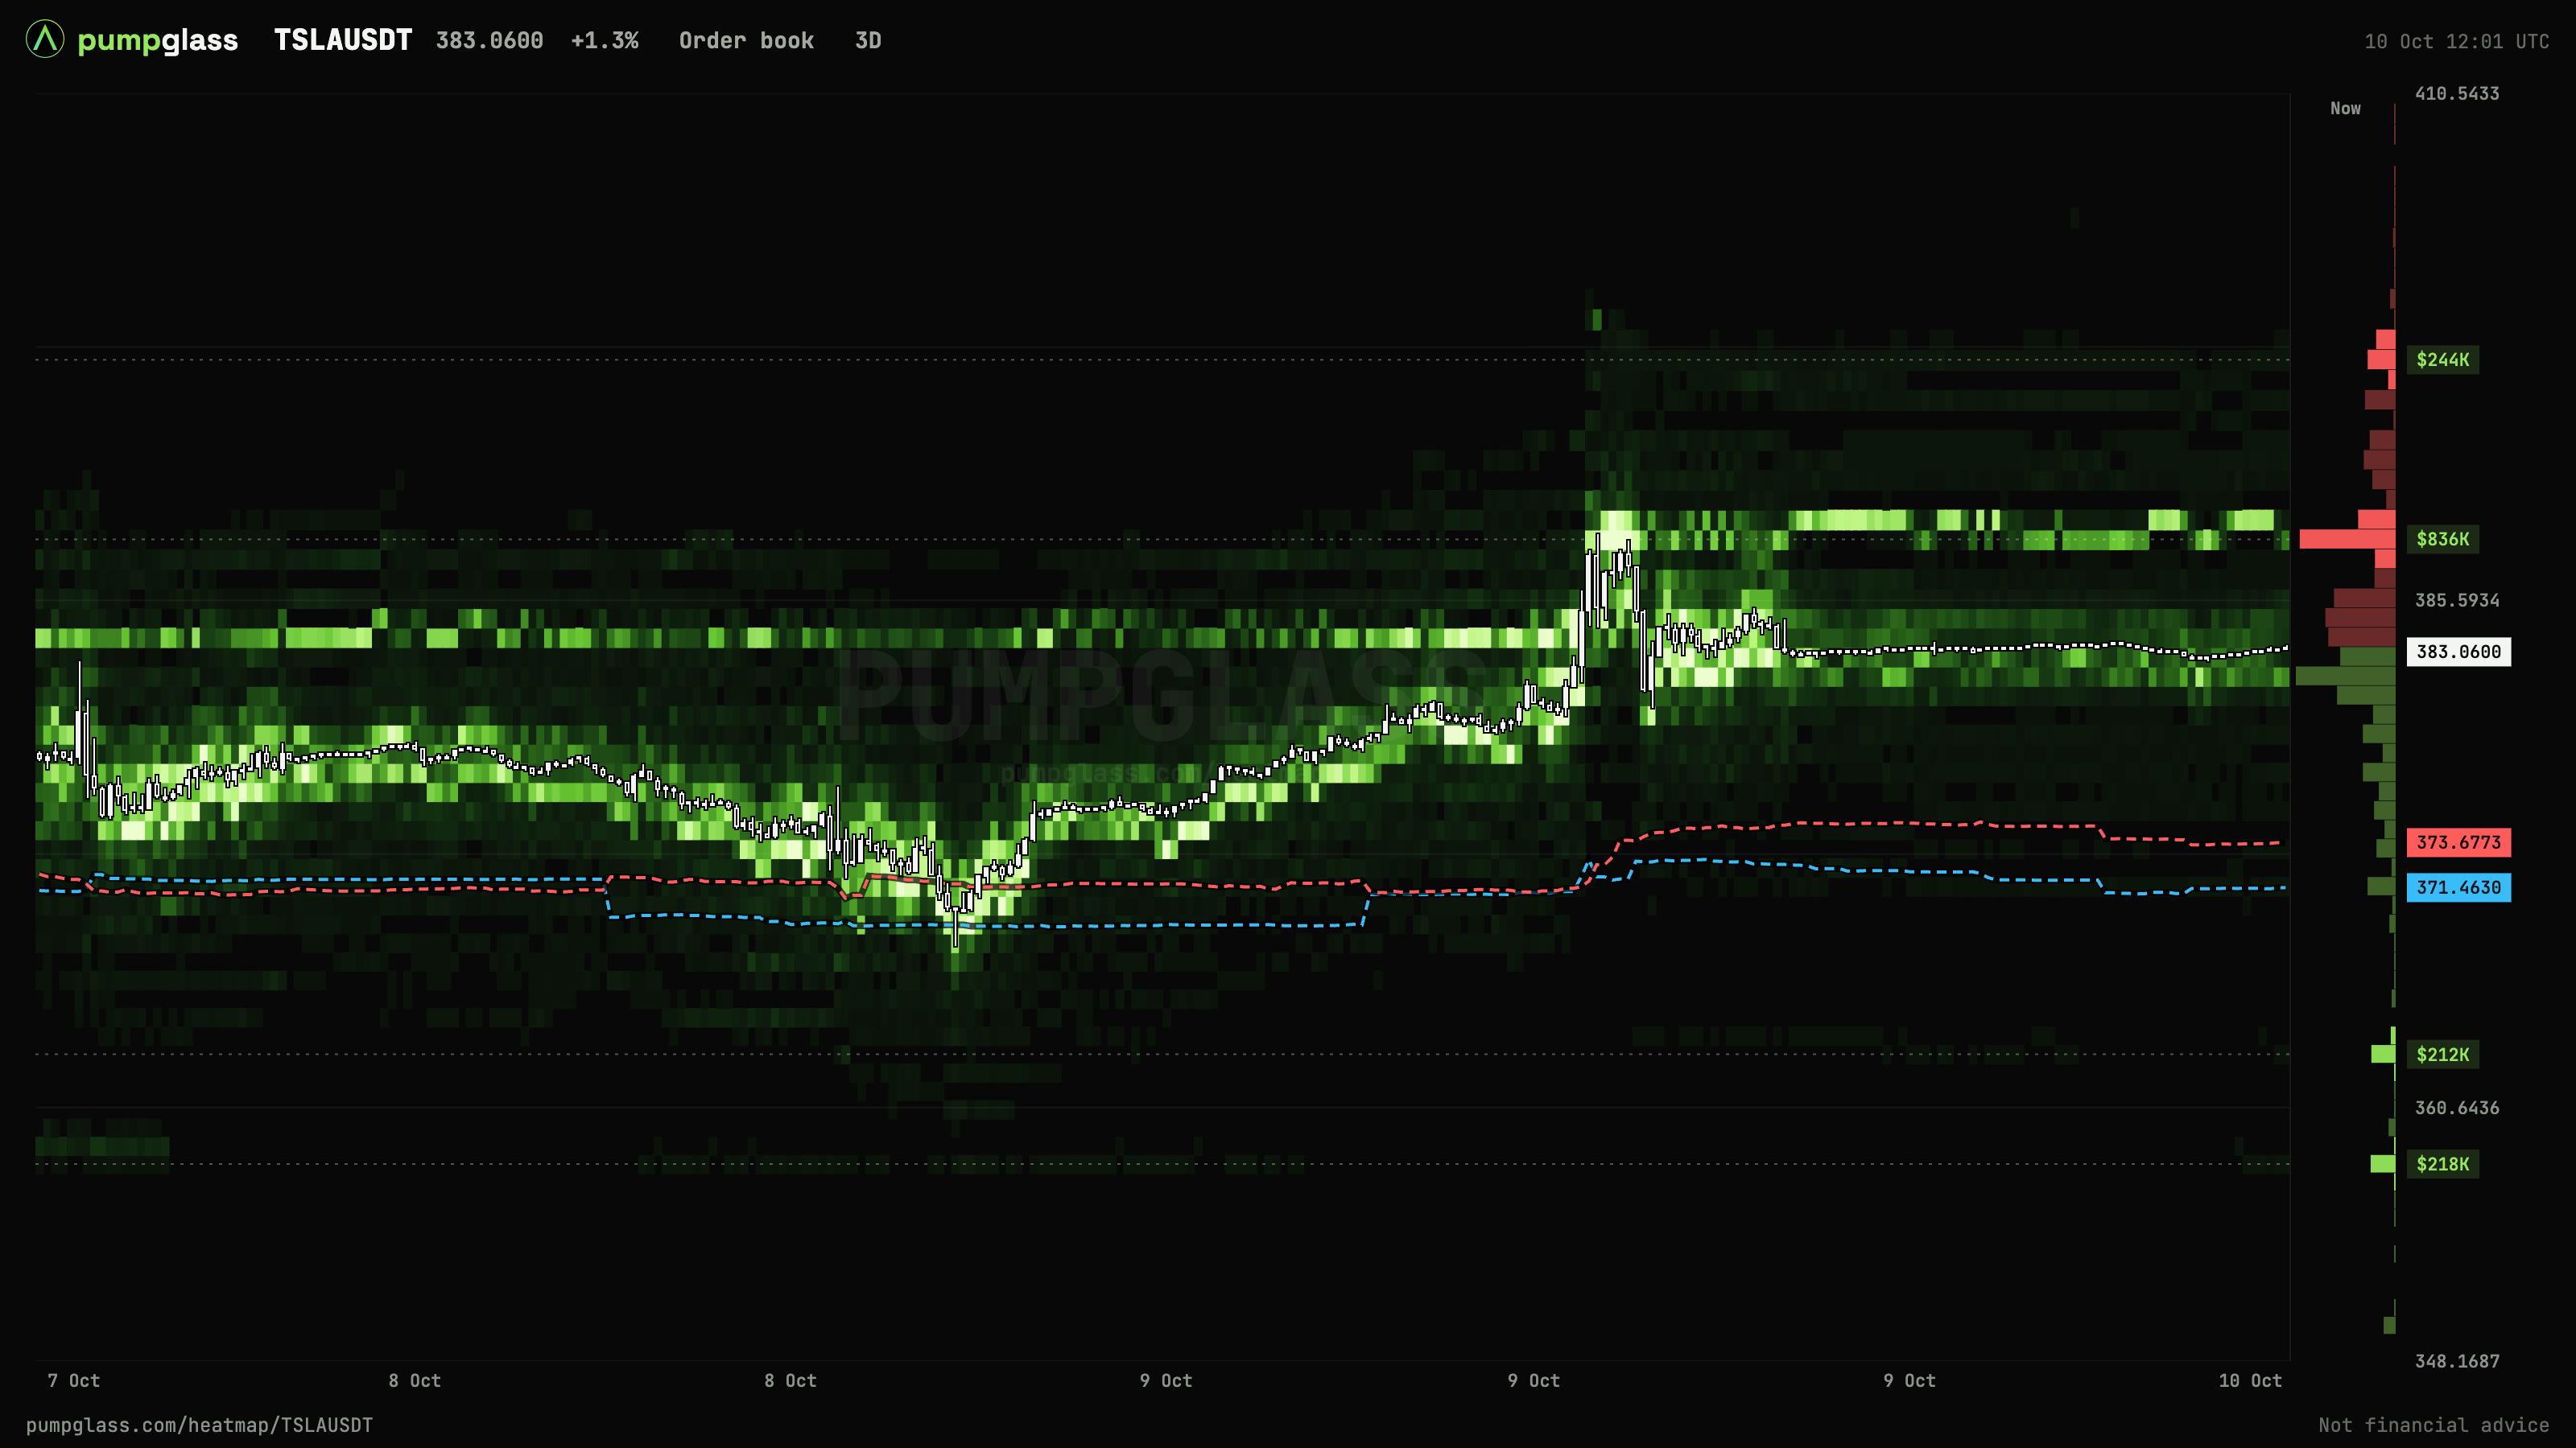Click the red 373.6773 price tag
Viewport: 2576px width, 1448px height.
[x=2458, y=842]
